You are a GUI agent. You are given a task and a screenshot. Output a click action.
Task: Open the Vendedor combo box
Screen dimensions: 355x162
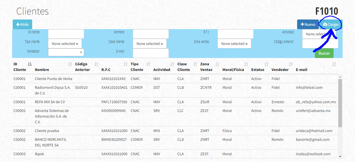pyautogui.click(x=66, y=52)
